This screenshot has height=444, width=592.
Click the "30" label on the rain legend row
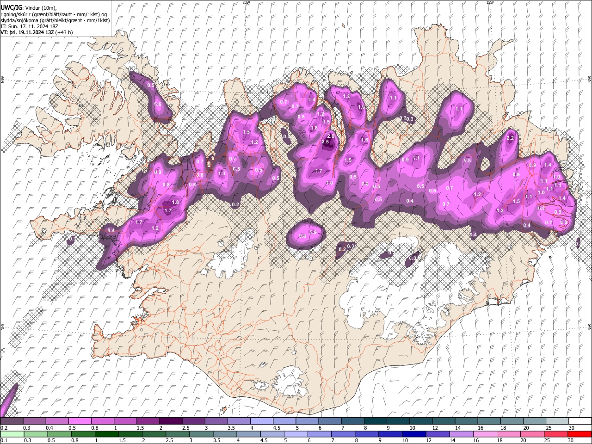(x=572, y=441)
